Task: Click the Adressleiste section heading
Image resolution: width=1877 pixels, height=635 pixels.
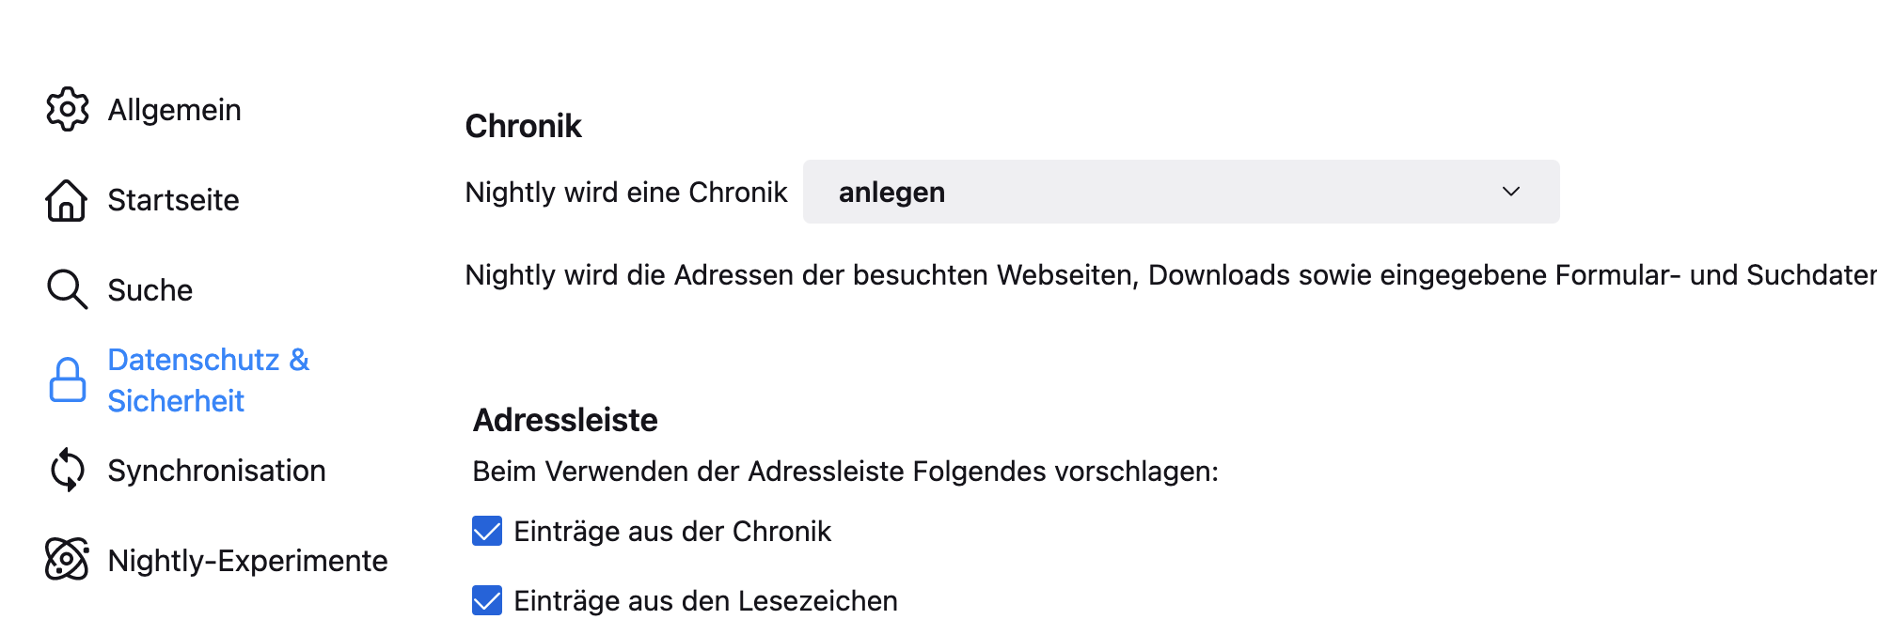Action: click(565, 420)
